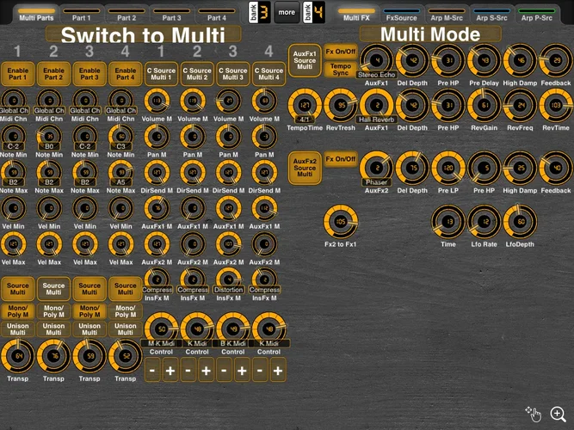This screenshot has height=430, width=574.
Task: Toggle C Source Multi 2
Action: coord(197,74)
